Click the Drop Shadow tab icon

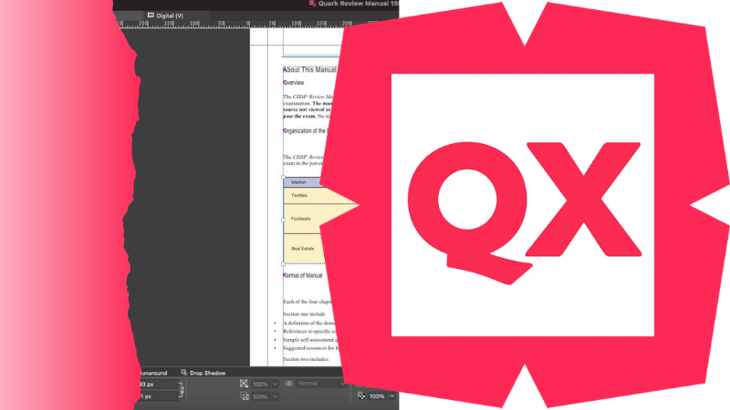tap(184, 373)
